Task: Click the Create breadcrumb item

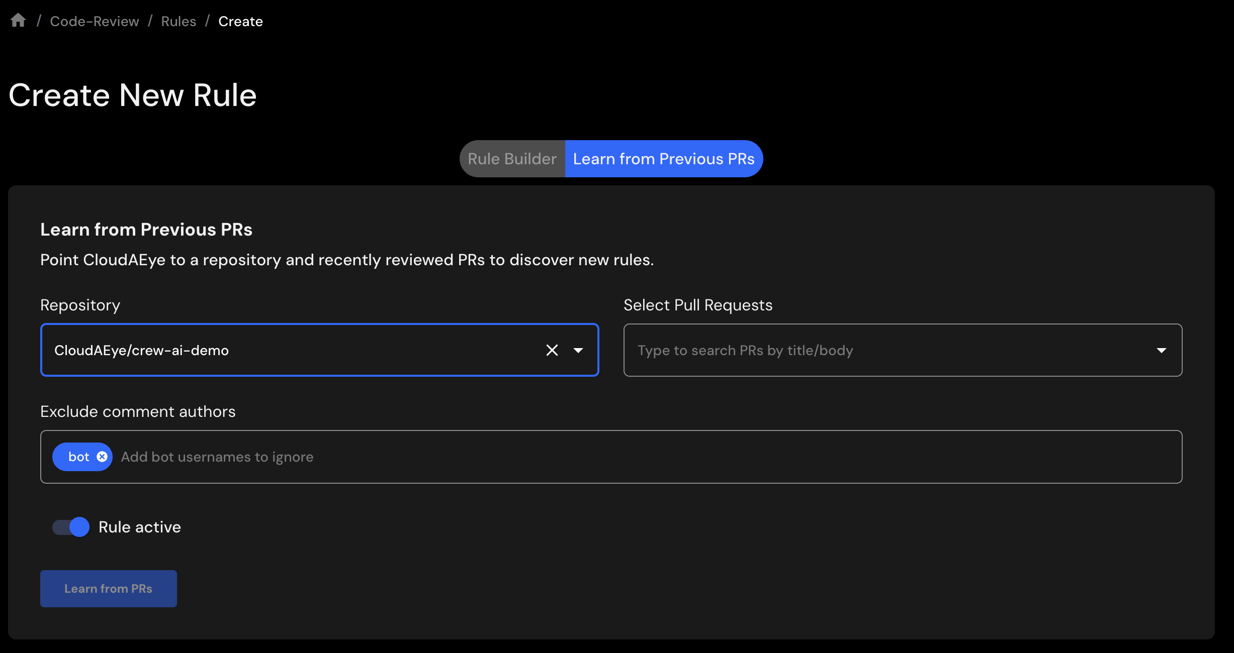Action: click(x=240, y=21)
